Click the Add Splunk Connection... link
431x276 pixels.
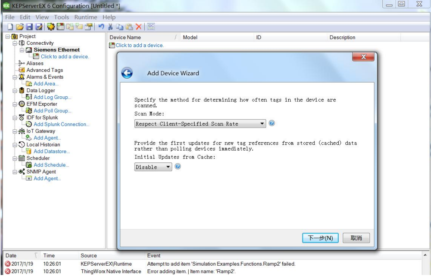(61, 124)
